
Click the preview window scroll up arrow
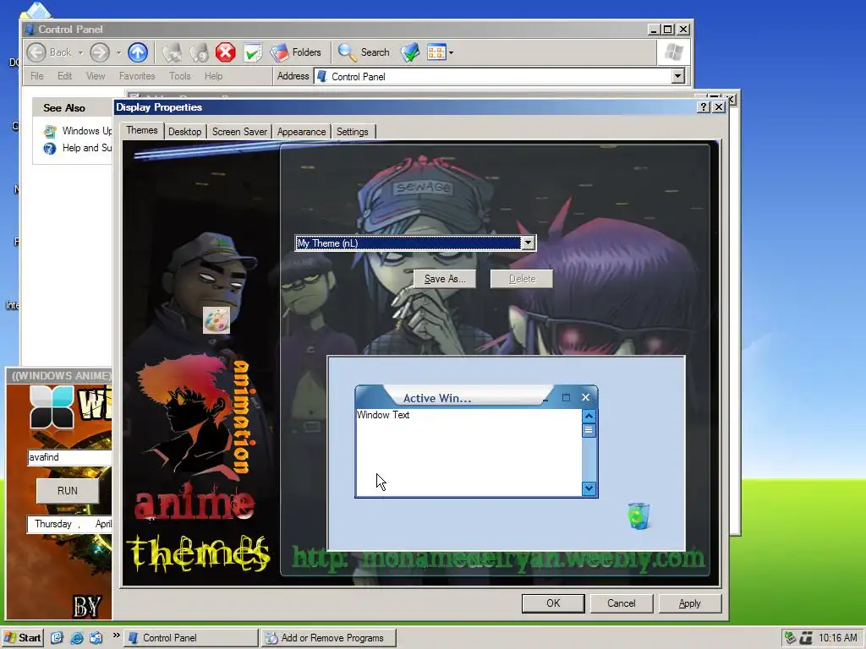[x=589, y=416]
